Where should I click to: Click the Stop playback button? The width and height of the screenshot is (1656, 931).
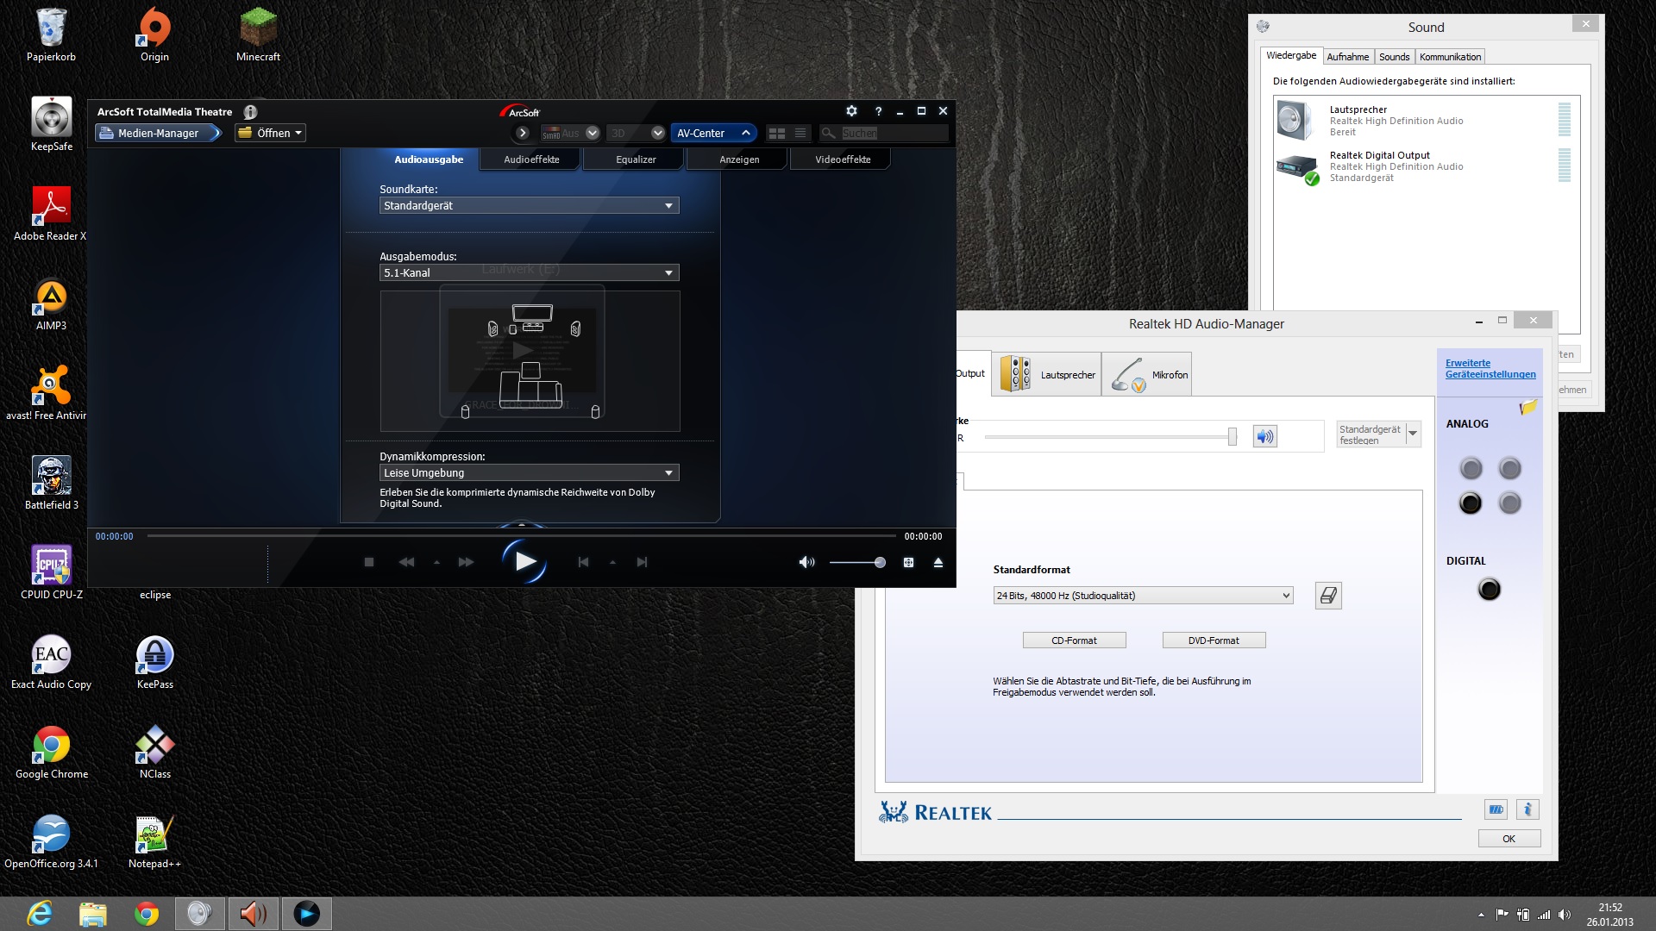[369, 562]
